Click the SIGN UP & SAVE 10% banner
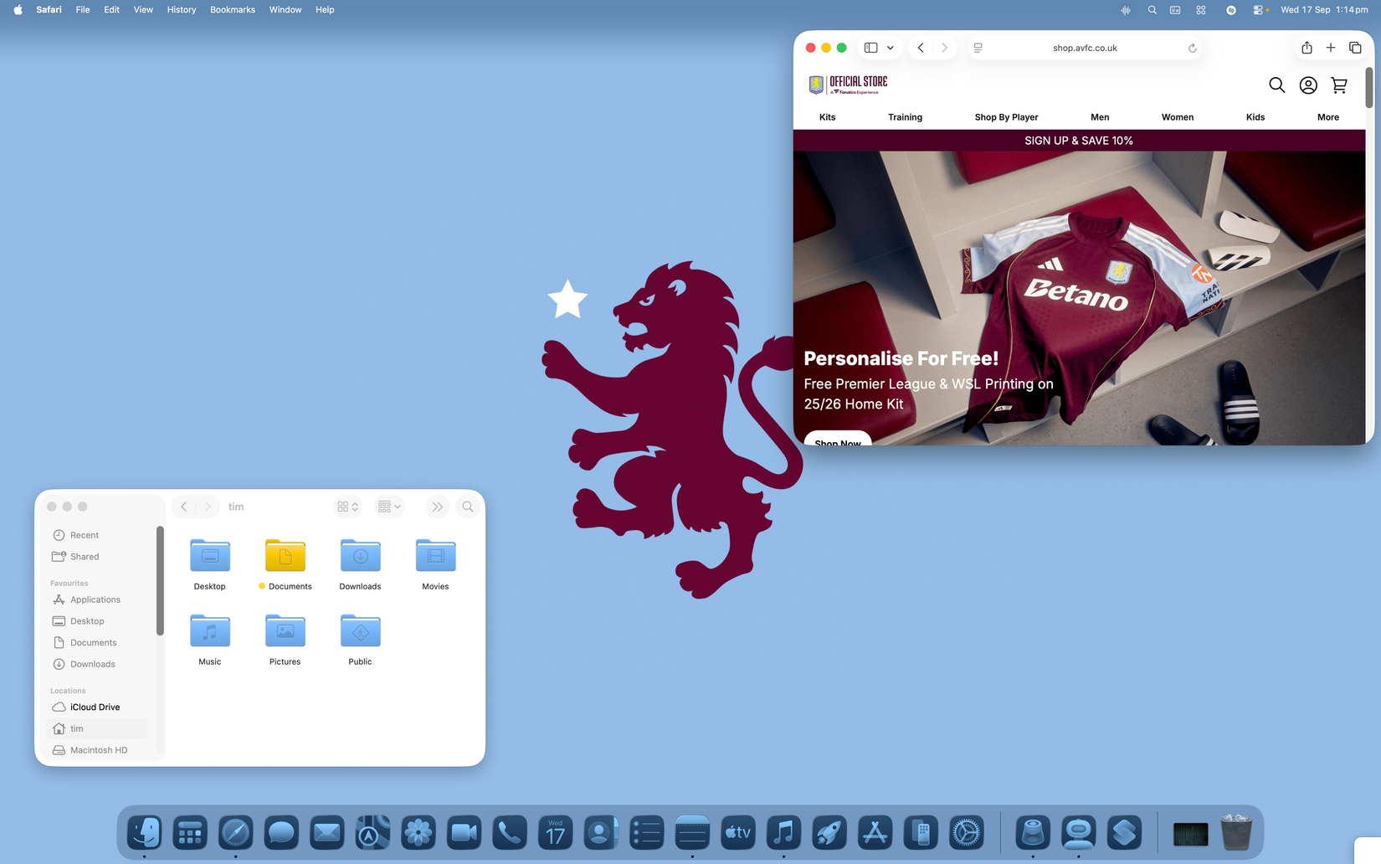This screenshot has height=864, width=1381. [1079, 141]
